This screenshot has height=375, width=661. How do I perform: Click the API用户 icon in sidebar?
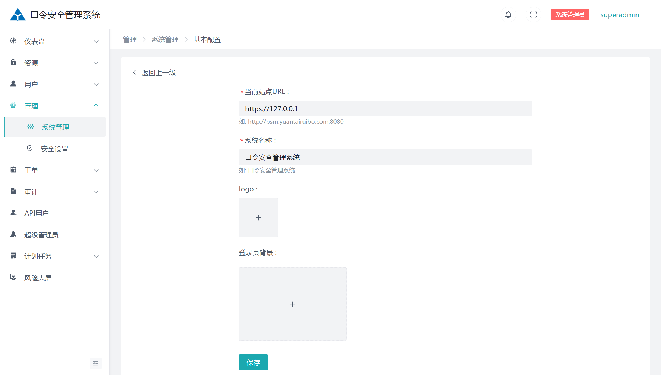click(13, 213)
